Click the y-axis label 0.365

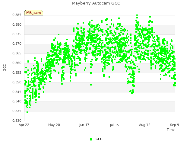click(17, 53)
